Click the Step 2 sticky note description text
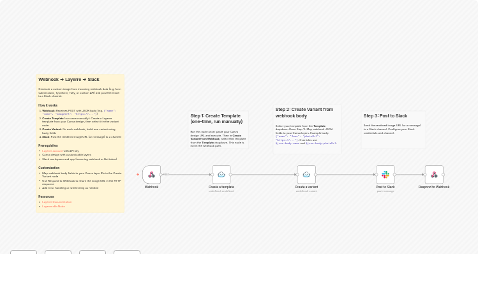Viewport: 478px width, 287px height. click(x=306, y=135)
